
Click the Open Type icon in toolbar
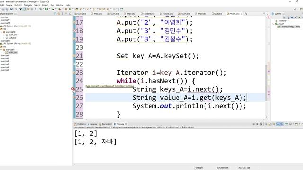(x=77, y=9)
